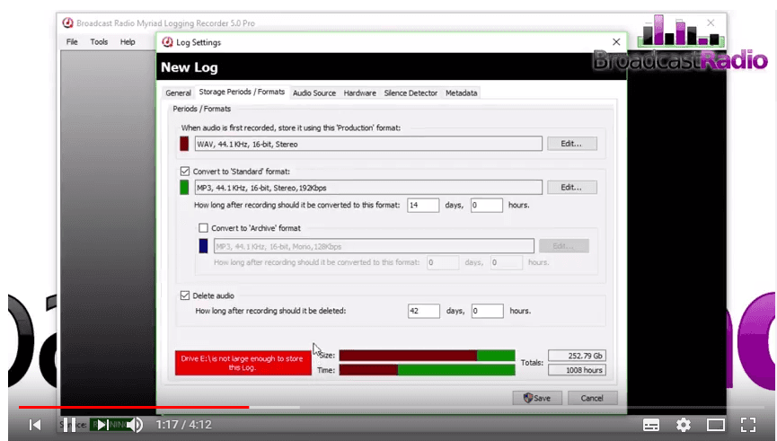Switch to the Audio Source tab
Screen dimensions: 777x441
(x=314, y=93)
